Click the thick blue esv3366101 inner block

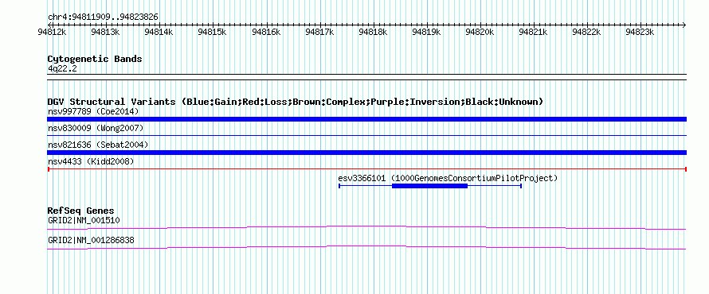click(429, 186)
